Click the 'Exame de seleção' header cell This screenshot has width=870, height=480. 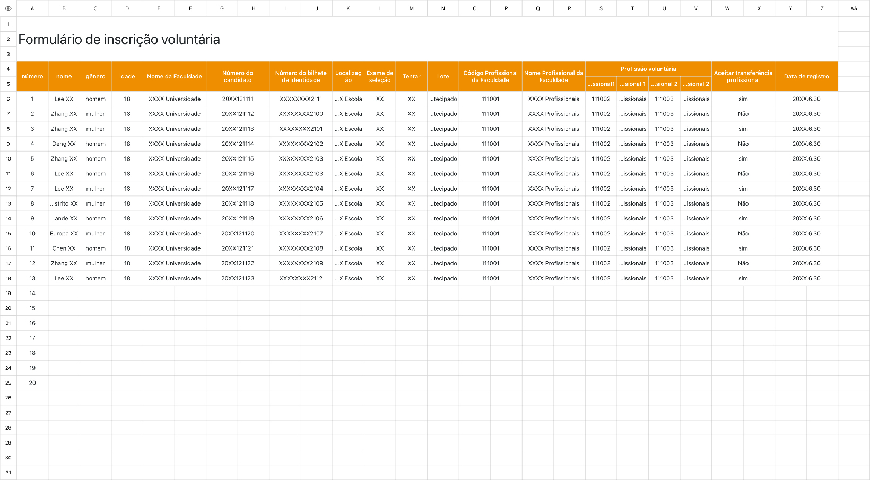[380, 77]
